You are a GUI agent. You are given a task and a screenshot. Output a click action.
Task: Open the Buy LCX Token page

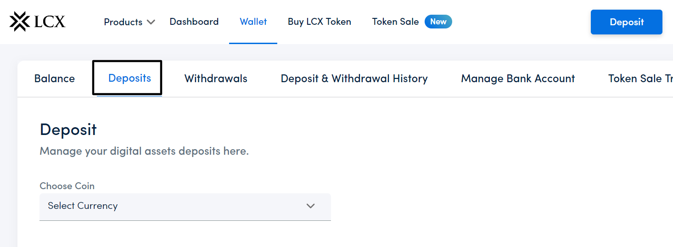point(320,22)
